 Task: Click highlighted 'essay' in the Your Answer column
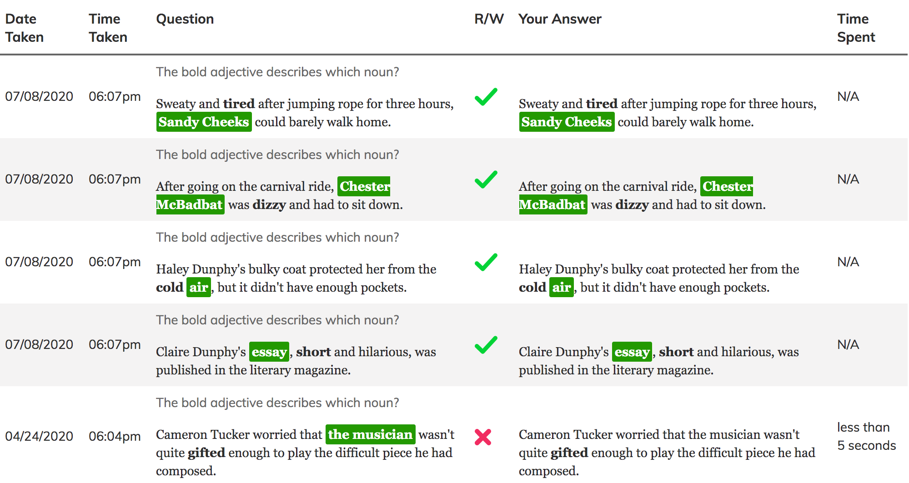[632, 352]
